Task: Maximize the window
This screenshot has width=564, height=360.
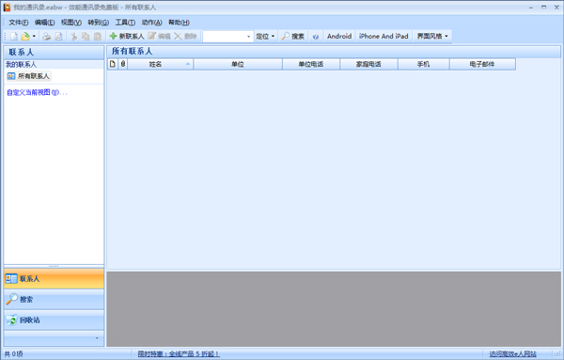Action: point(544,8)
